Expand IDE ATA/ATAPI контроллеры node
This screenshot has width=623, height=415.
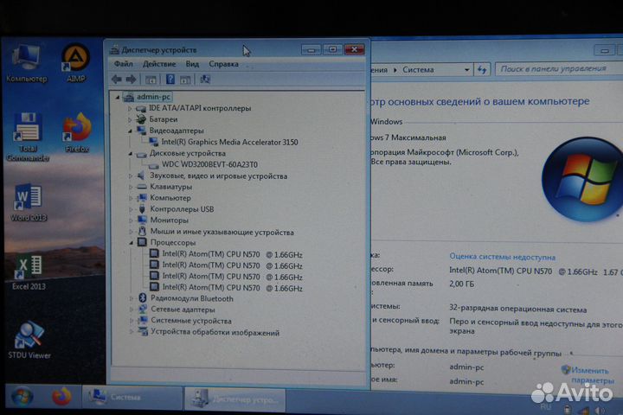click(x=130, y=108)
